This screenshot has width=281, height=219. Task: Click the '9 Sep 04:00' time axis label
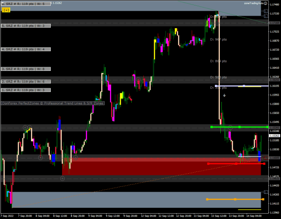pyautogui.click(x=95, y=216)
